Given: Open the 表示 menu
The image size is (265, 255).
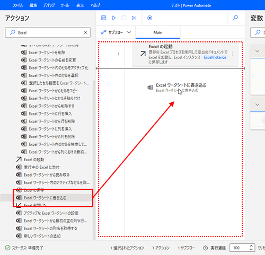Looking at the screenshot, I should (80, 5).
